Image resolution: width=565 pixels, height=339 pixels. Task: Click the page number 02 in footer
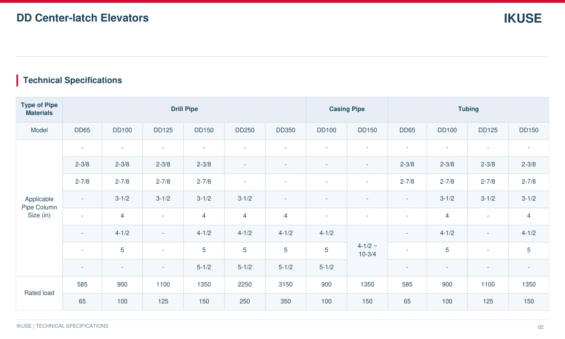[x=541, y=327]
